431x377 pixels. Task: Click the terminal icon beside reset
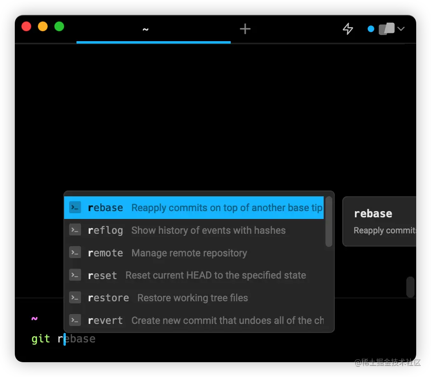point(75,275)
